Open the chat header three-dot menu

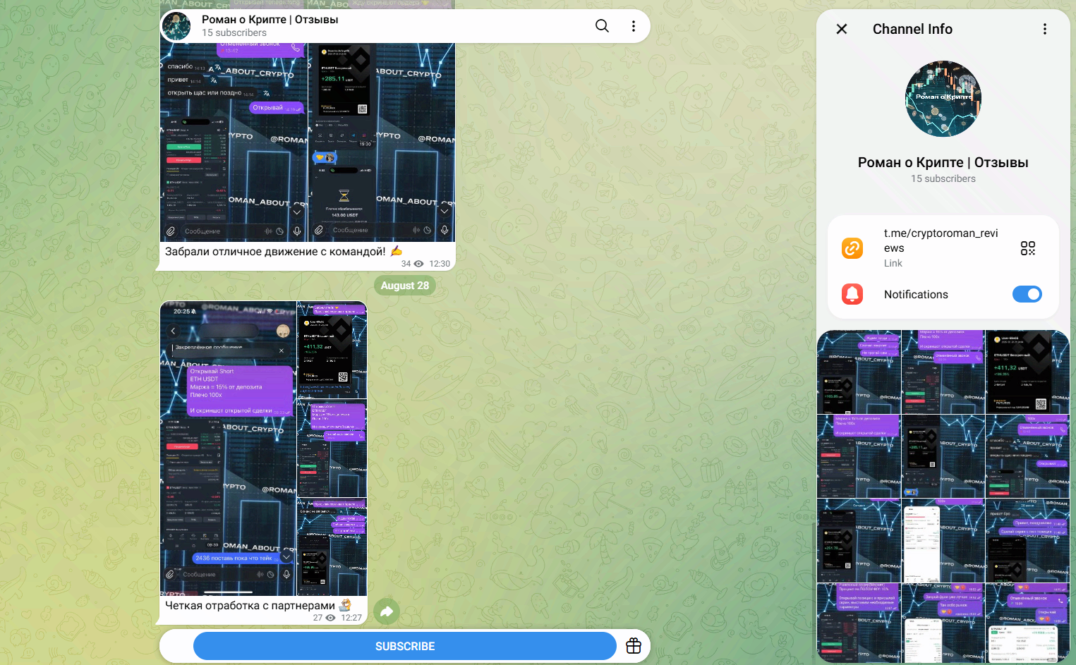coord(634,26)
